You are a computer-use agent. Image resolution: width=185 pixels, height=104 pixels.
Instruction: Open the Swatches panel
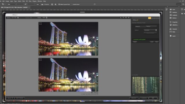tap(173, 12)
